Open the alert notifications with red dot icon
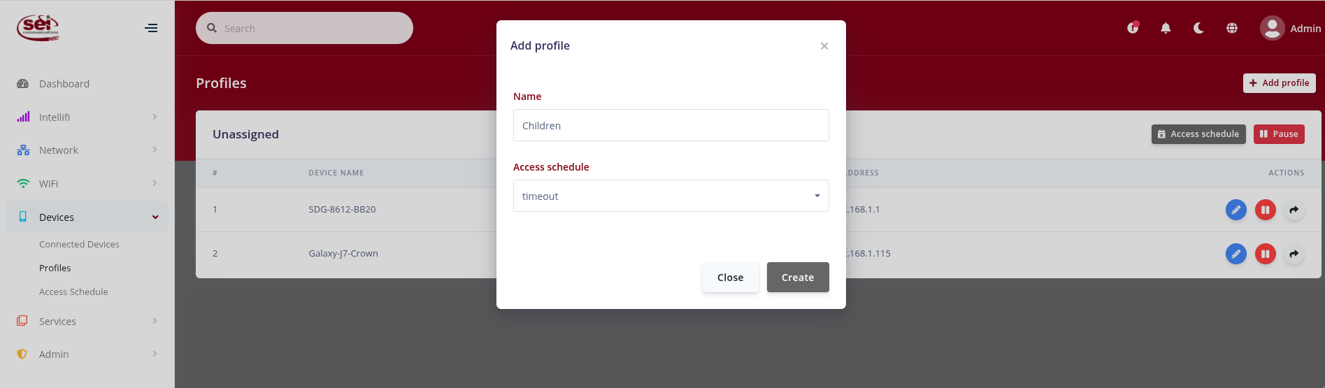The image size is (1325, 388). coord(1133,28)
